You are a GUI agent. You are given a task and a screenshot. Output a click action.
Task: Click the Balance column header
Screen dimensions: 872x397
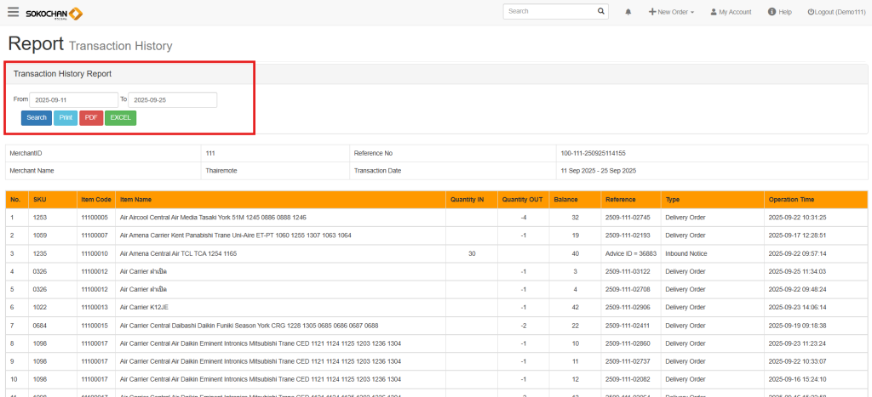tap(565, 200)
